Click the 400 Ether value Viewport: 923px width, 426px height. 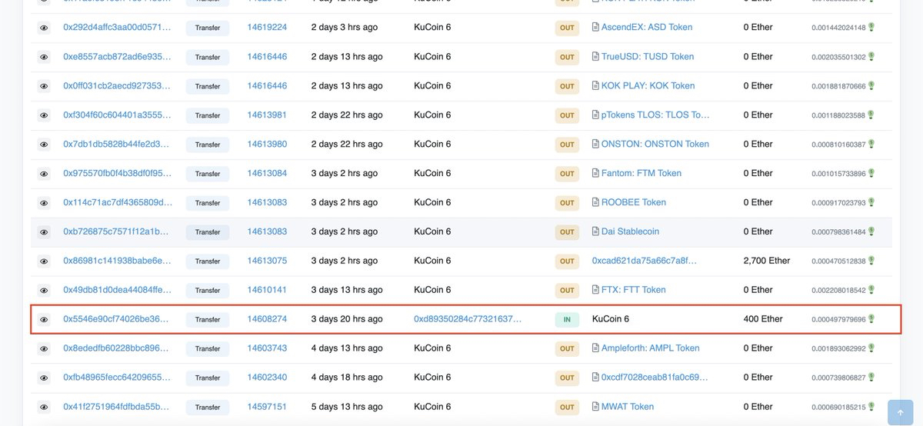pos(761,319)
